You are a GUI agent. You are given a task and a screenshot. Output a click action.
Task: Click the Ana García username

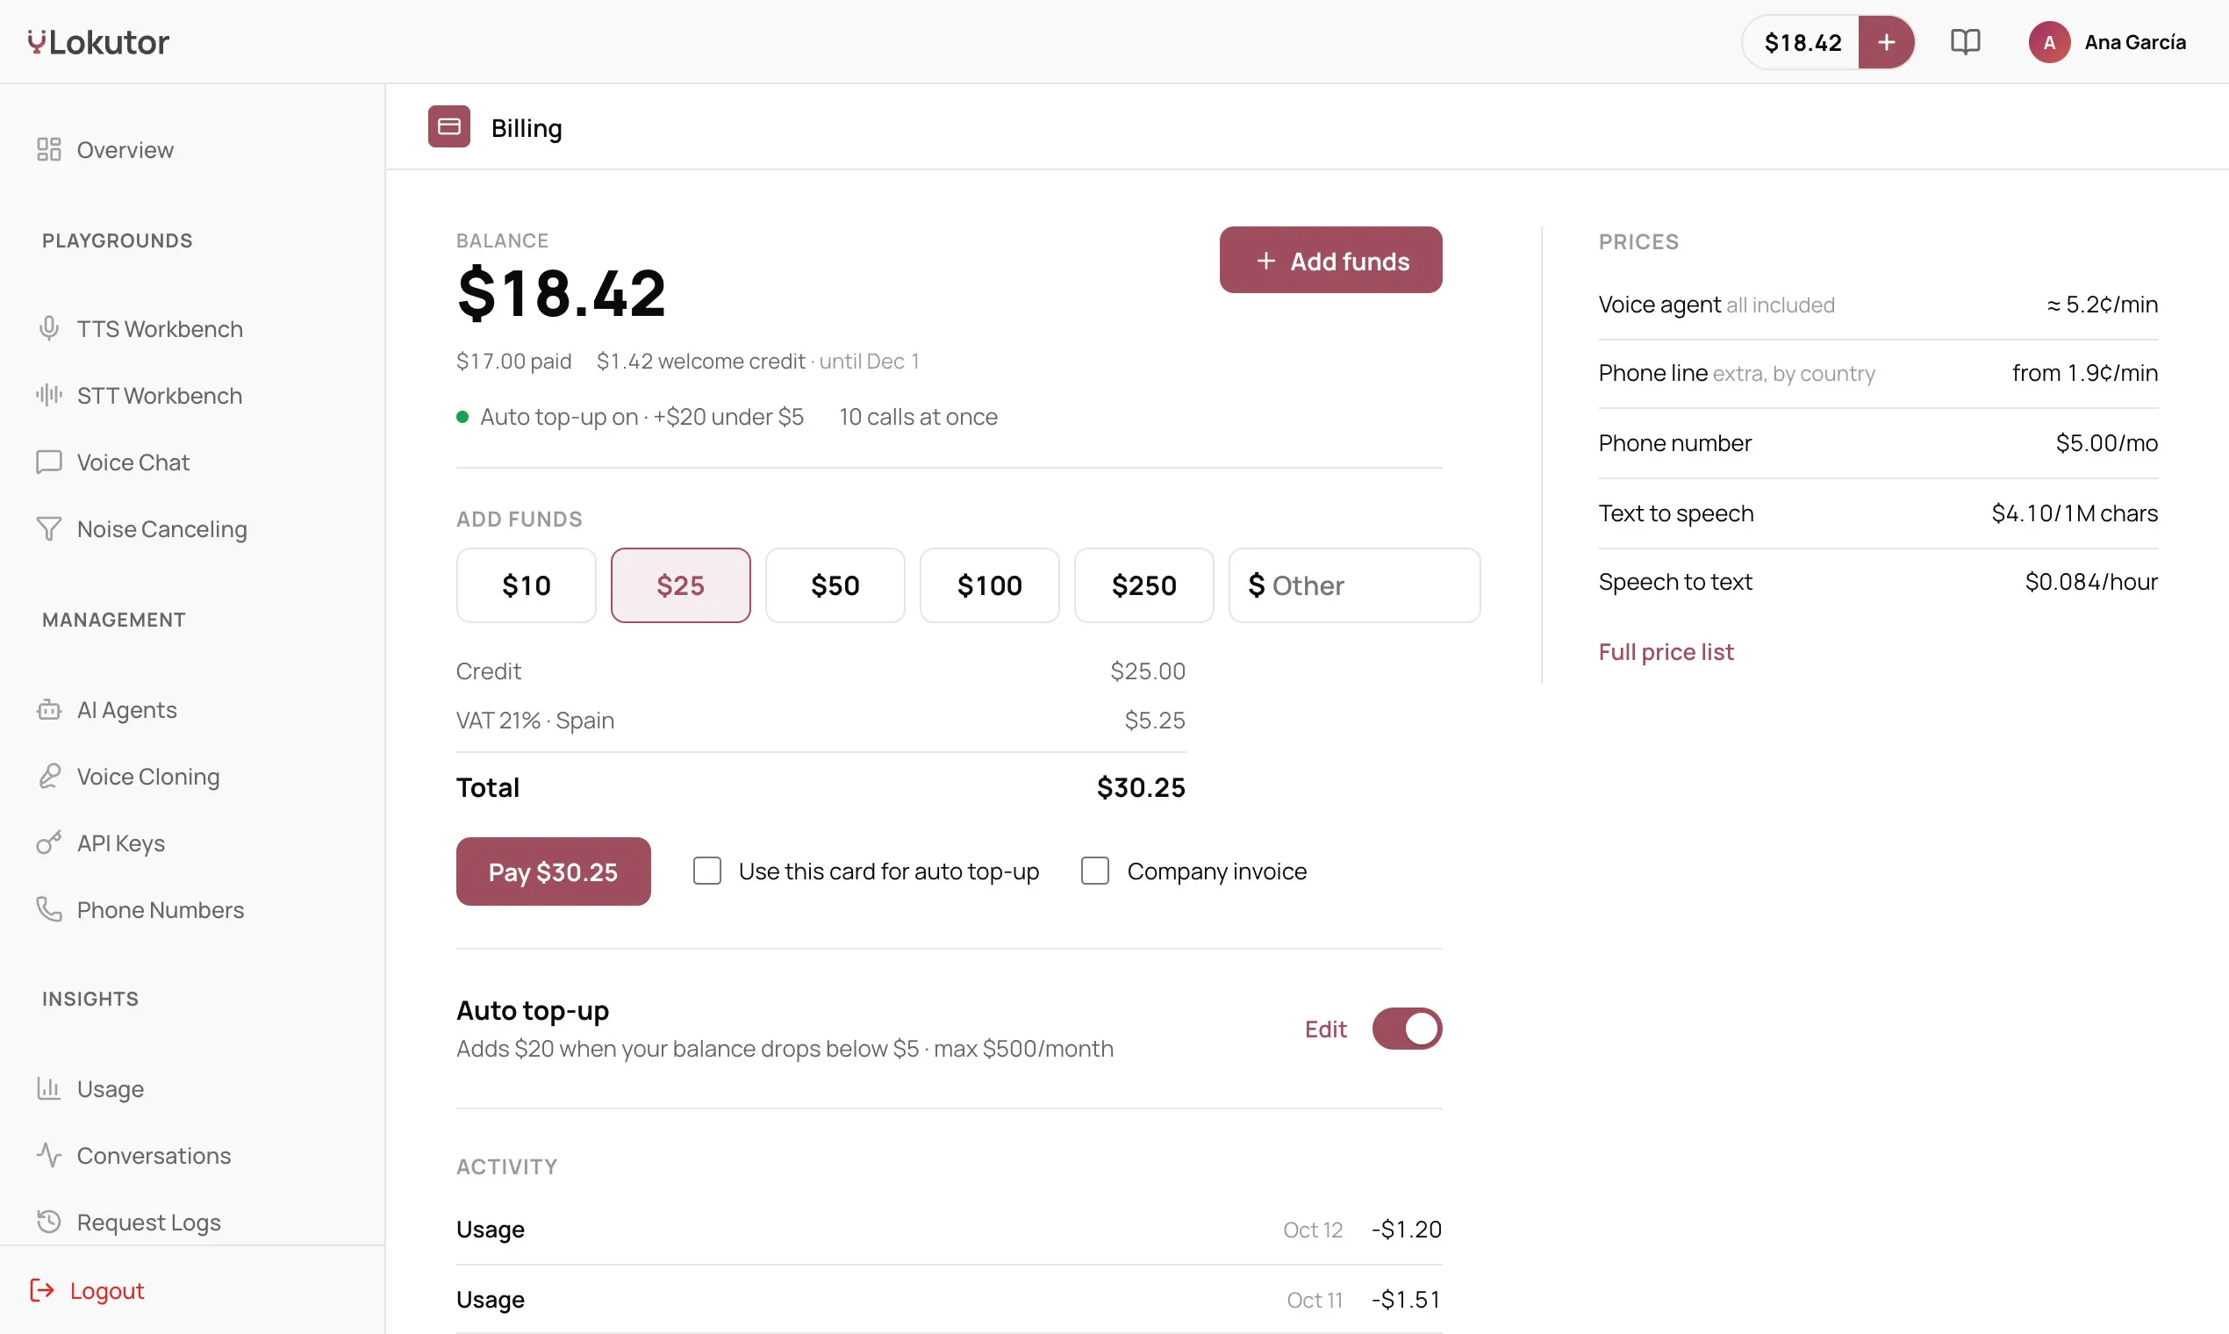click(x=2134, y=42)
